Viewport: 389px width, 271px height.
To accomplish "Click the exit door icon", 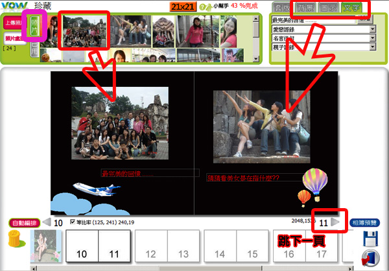I will click(x=370, y=258).
